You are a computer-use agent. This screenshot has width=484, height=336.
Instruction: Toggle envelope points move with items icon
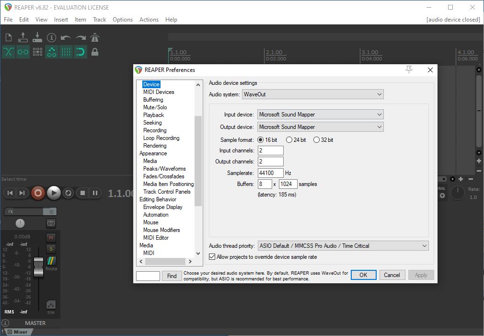click(x=52, y=52)
